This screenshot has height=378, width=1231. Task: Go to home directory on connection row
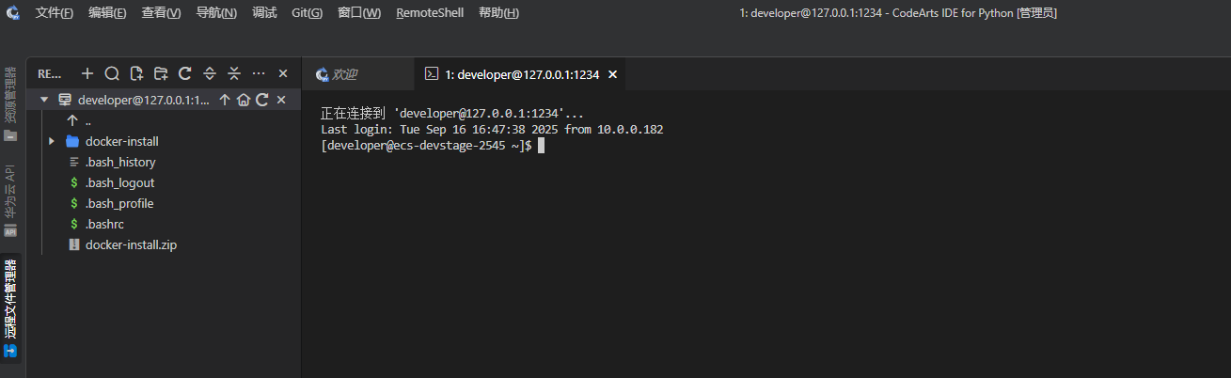click(243, 100)
